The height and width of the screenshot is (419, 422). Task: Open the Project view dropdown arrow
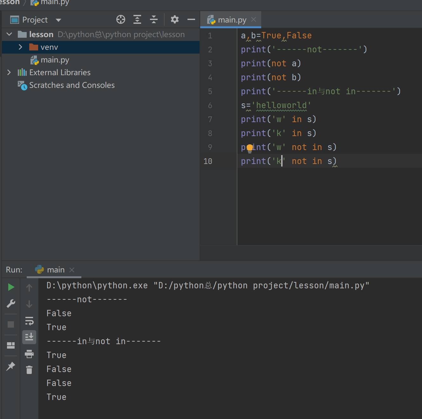tap(58, 20)
